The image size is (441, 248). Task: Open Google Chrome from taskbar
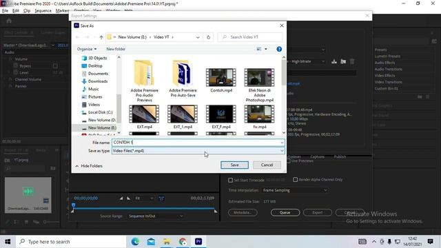(x=183, y=242)
